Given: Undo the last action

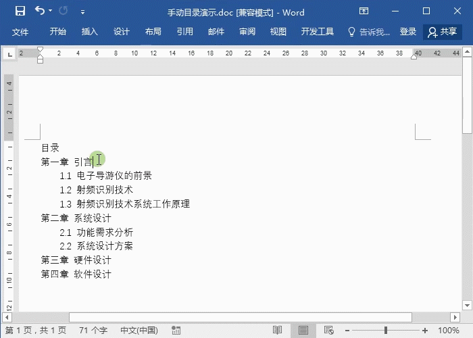Looking at the screenshot, I should [x=39, y=11].
